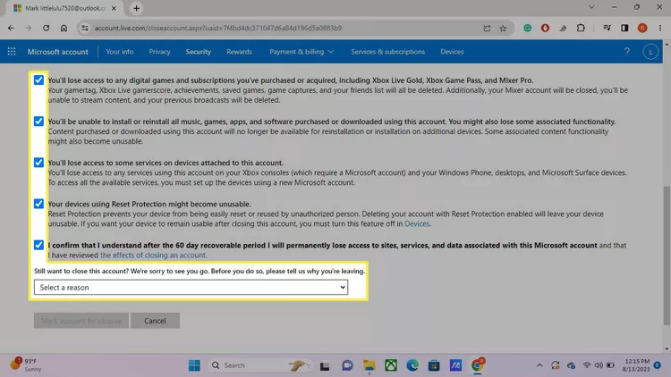Open the account profile circle icon
The height and width of the screenshot is (377, 671).
pyautogui.click(x=650, y=52)
